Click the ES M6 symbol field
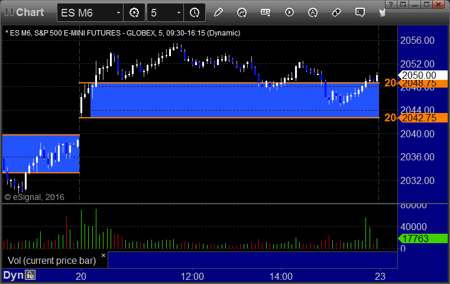This screenshot has width=450, height=284. click(90, 13)
